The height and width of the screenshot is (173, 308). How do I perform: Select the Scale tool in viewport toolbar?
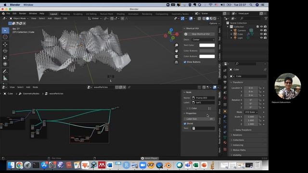[x=5, y=58]
